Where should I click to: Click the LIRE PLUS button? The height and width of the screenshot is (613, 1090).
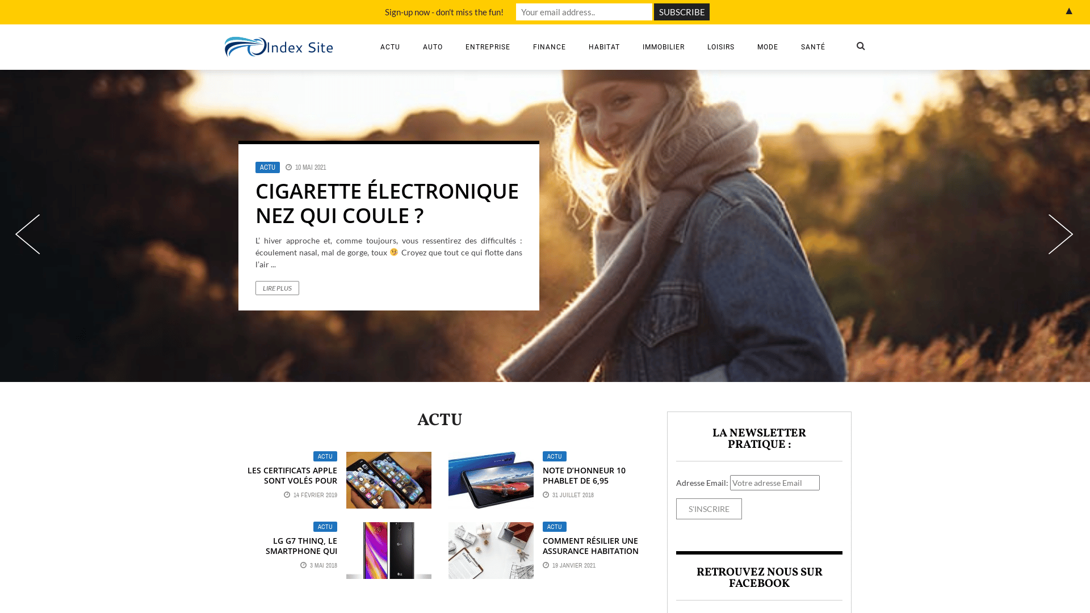(277, 288)
